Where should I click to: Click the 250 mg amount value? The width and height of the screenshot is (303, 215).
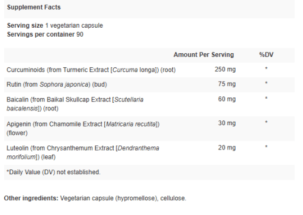225,69
